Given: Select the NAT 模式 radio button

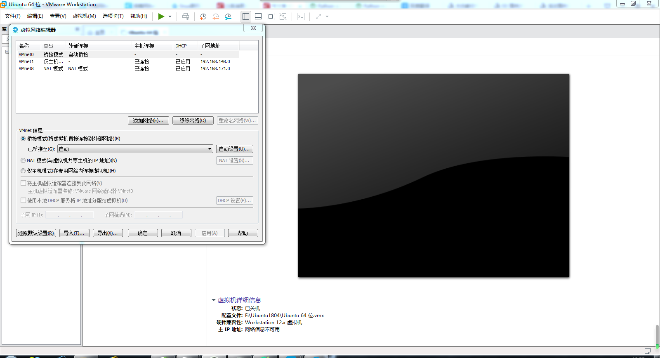Looking at the screenshot, I should pos(23,160).
